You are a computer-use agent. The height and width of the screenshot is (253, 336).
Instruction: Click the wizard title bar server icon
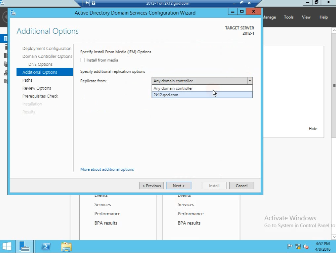pyautogui.click(x=13, y=13)
